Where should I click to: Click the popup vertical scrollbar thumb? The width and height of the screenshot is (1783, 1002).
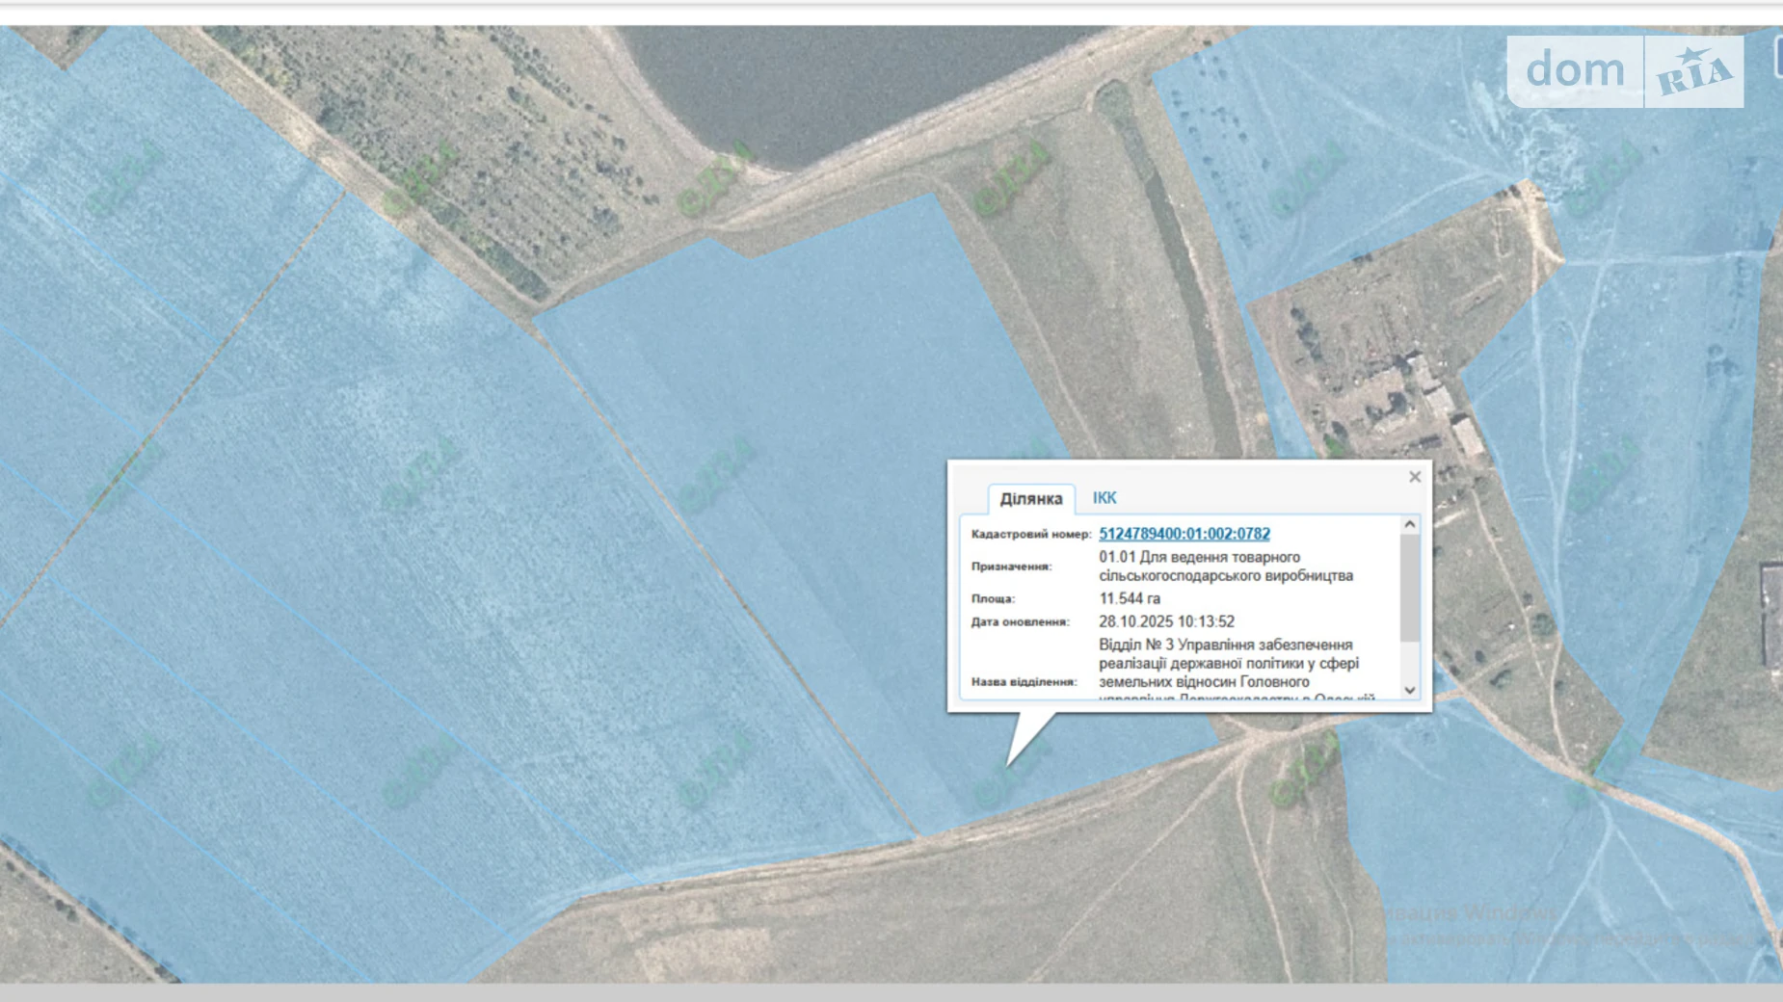1409,588
